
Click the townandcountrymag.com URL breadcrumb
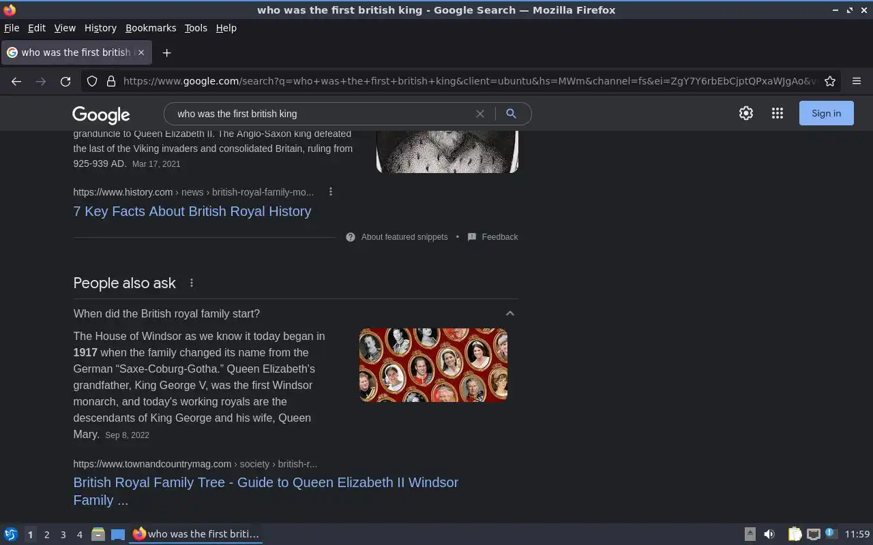pos(195,464)
